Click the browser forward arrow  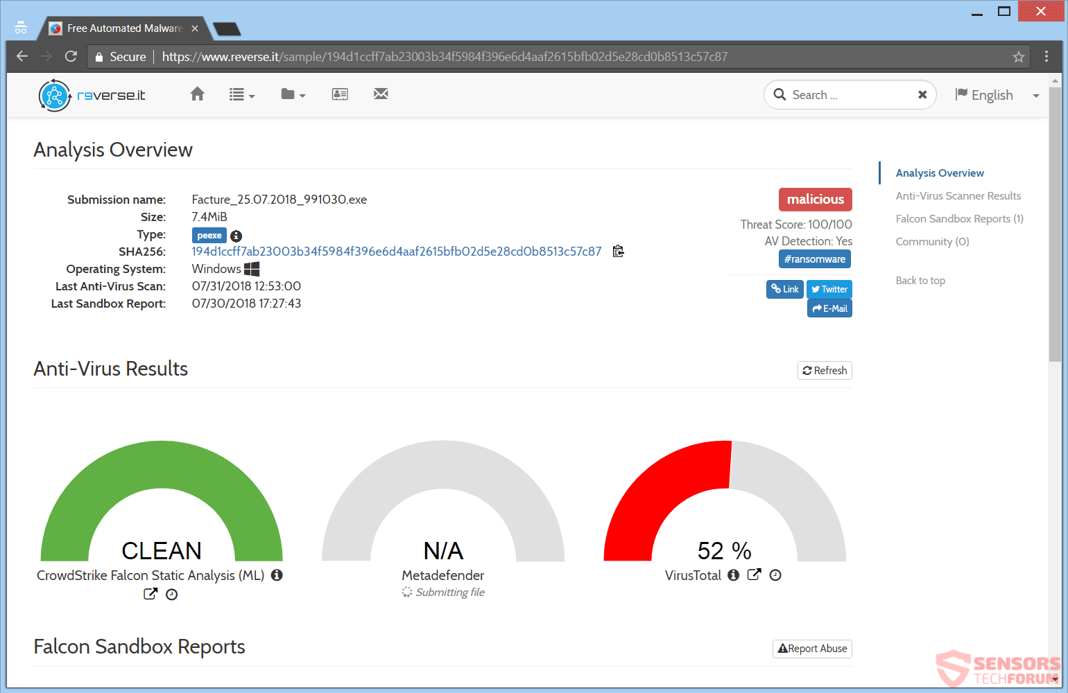[x=46, y=56]
